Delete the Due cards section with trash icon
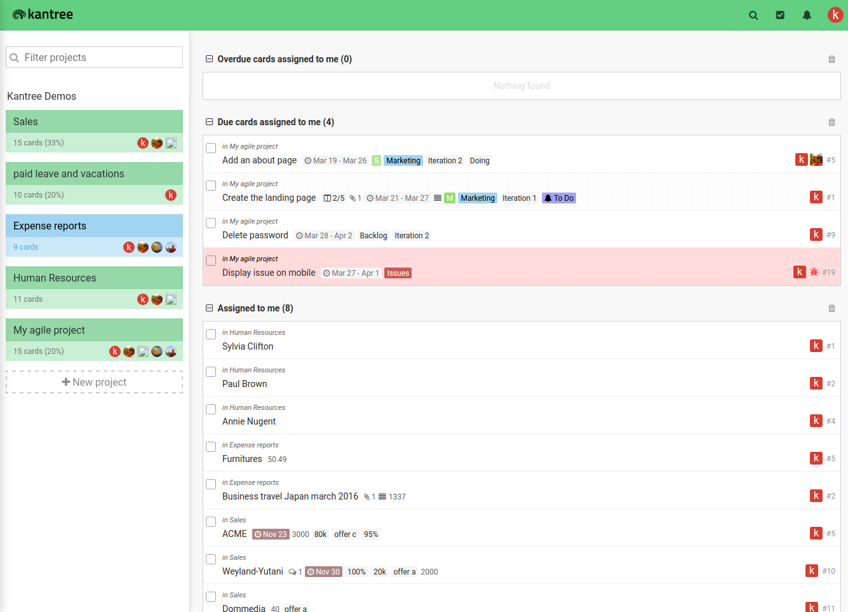Screen dimensions: 848x612 [x=831, y=122]
